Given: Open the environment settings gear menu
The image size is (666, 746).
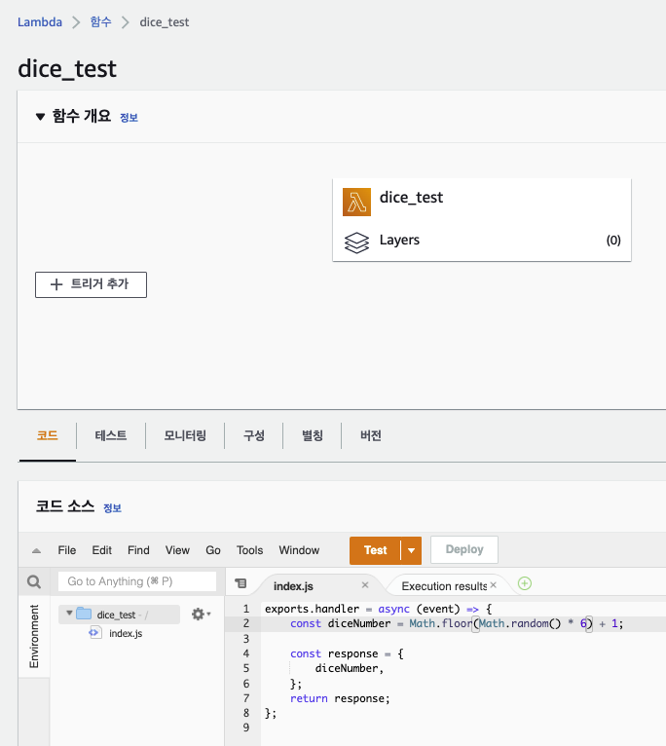Looking at the screenshot, I should point(201,615).
